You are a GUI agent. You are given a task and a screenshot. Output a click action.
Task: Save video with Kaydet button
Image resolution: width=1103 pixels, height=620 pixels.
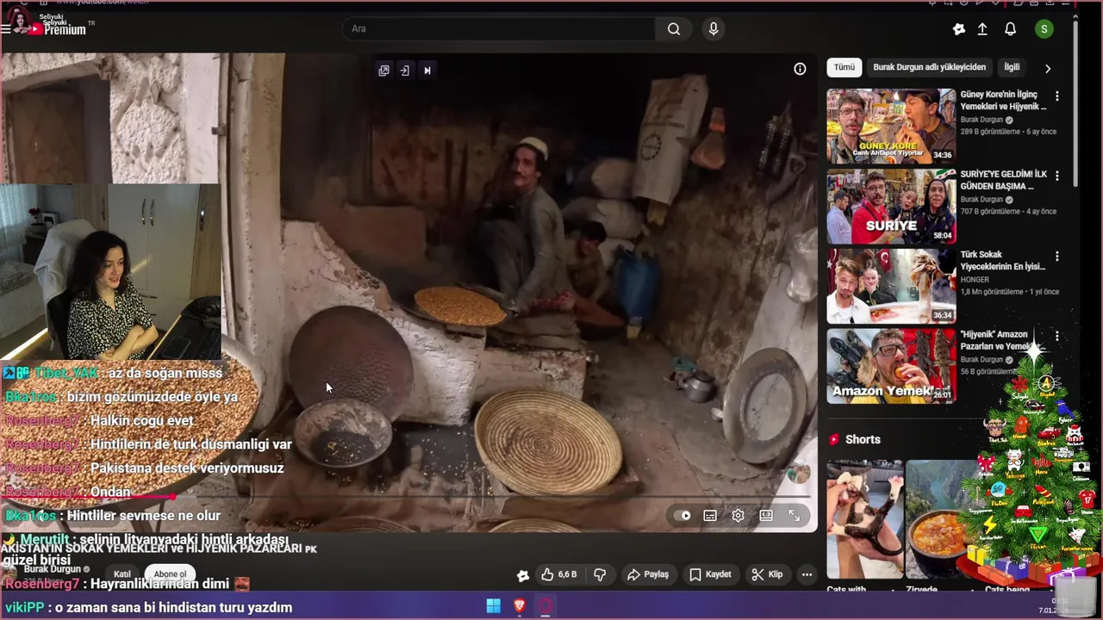click(x=710, y=574)
